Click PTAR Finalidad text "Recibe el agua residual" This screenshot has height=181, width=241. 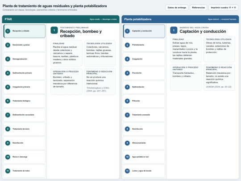[66, 55]
